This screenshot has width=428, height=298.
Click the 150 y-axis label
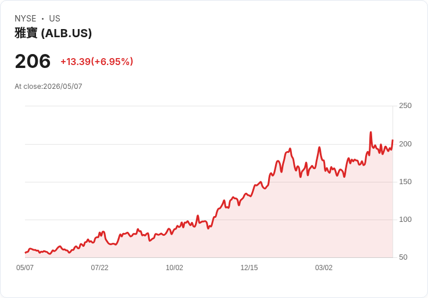point(405,182)
